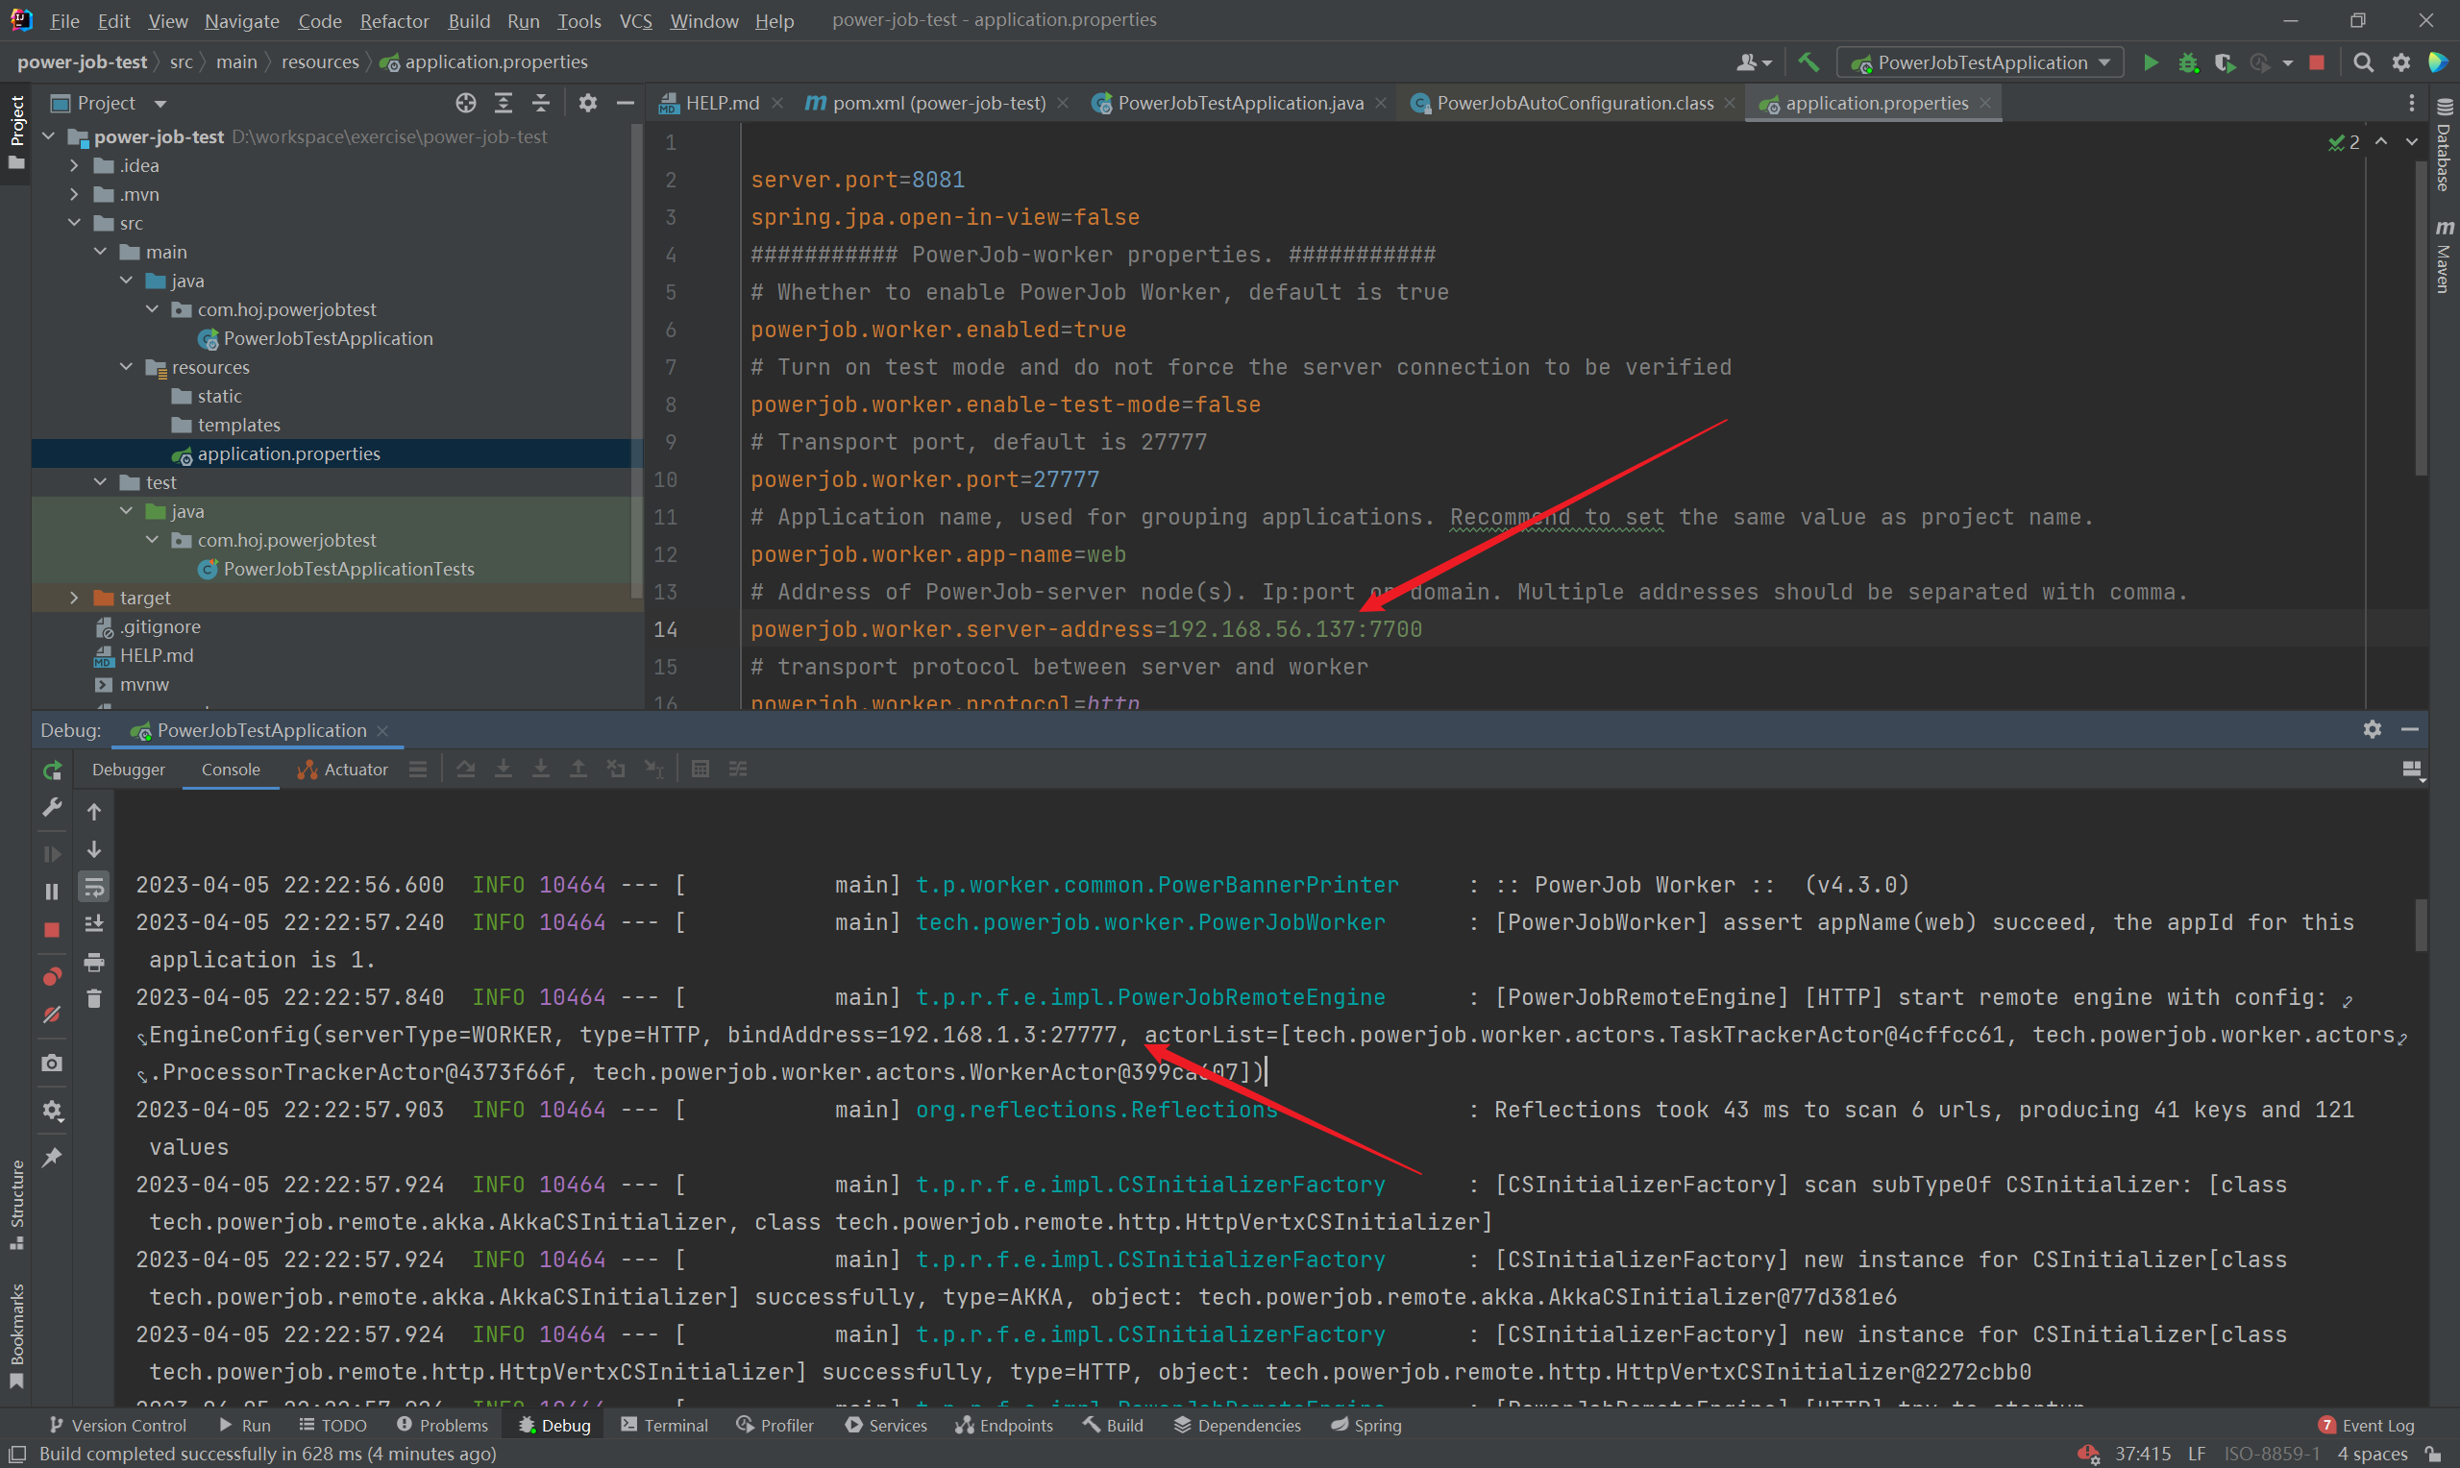The height and width of the screenshot is (1468, 2460).
Task: Open Search Everywhere magnifier icon
Action: [2363, 62]
